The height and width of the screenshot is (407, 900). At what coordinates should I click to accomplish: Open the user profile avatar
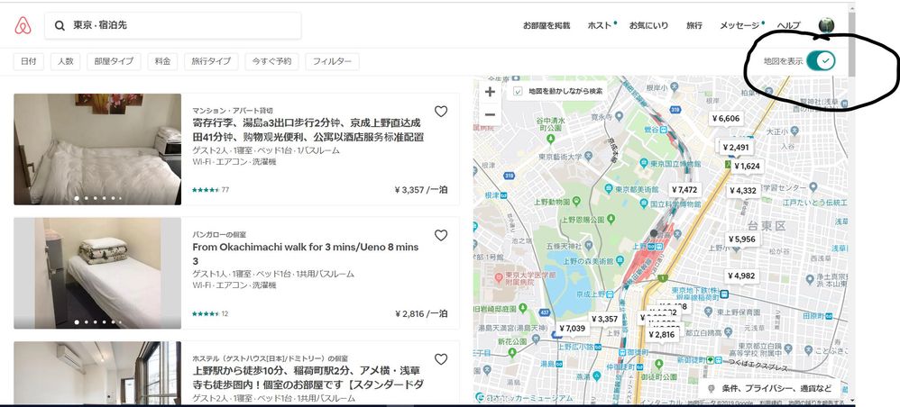(x=826, y=26)
